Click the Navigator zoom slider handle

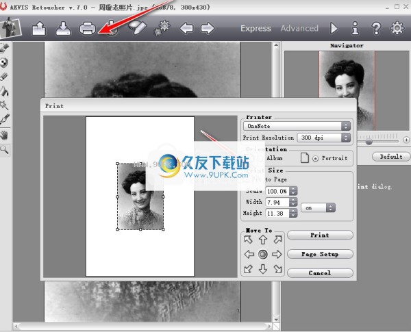pyautogui.click(x=369, y=142)
